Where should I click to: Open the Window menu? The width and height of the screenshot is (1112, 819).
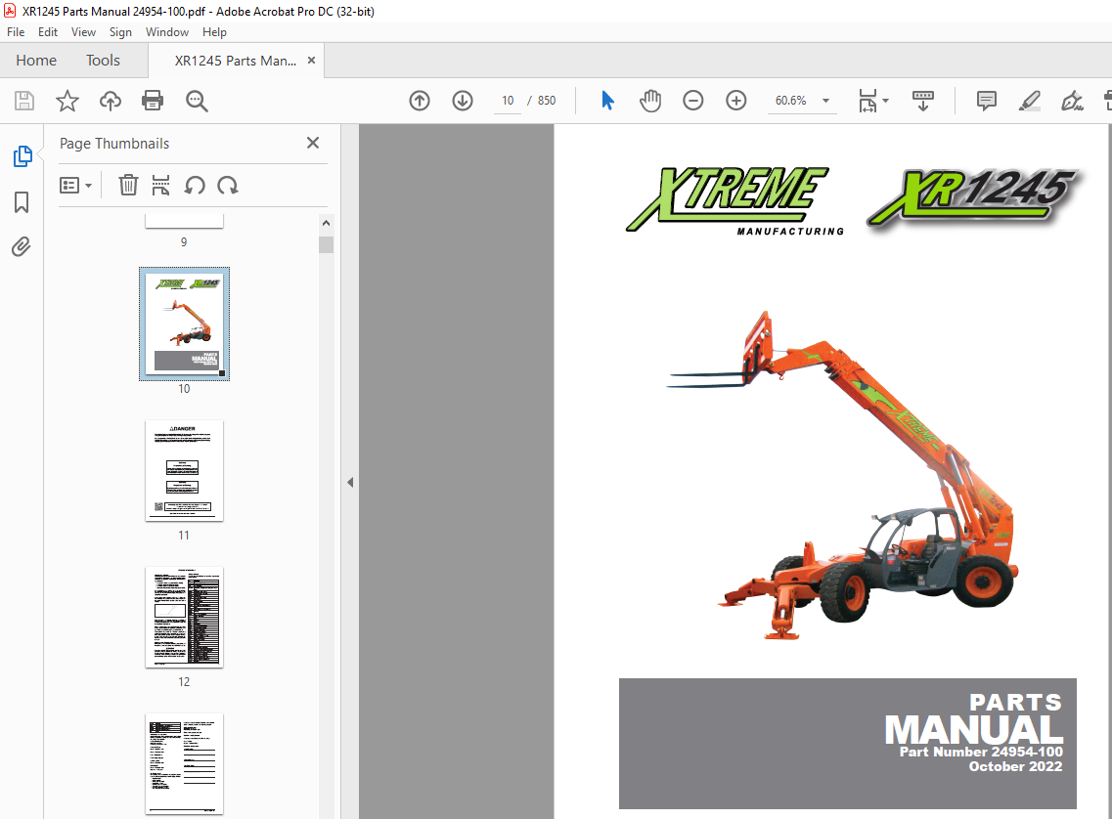tap(166, 32)
